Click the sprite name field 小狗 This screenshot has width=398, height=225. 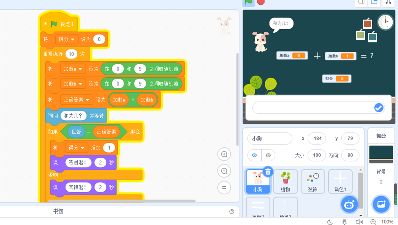(x=270, y=139)
